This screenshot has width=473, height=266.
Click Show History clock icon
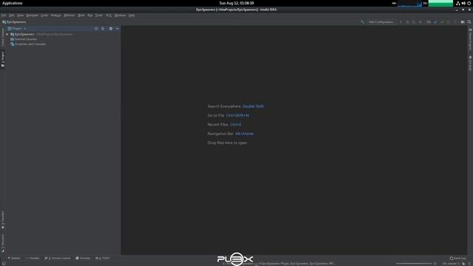pos(449,22)
